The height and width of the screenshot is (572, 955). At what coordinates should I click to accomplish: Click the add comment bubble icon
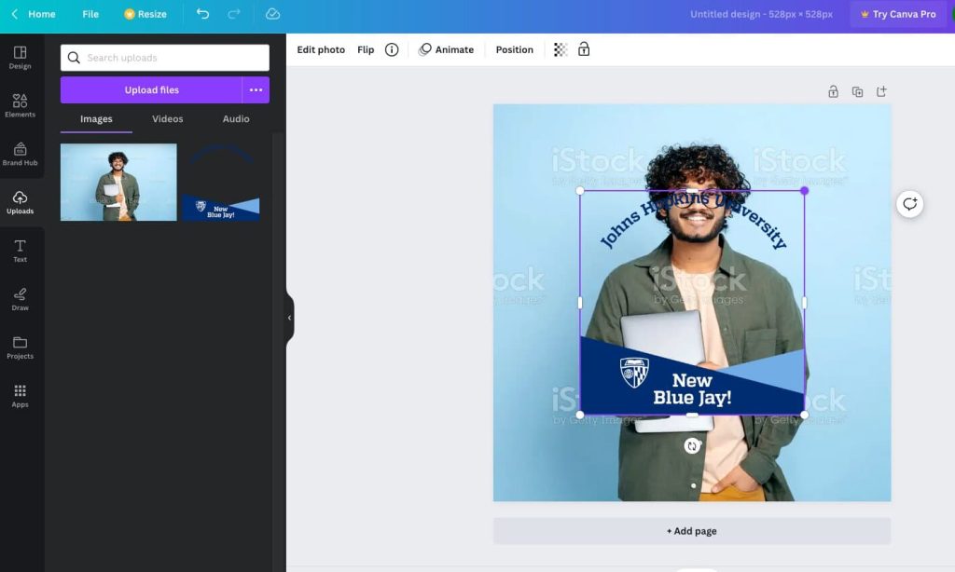910,204
